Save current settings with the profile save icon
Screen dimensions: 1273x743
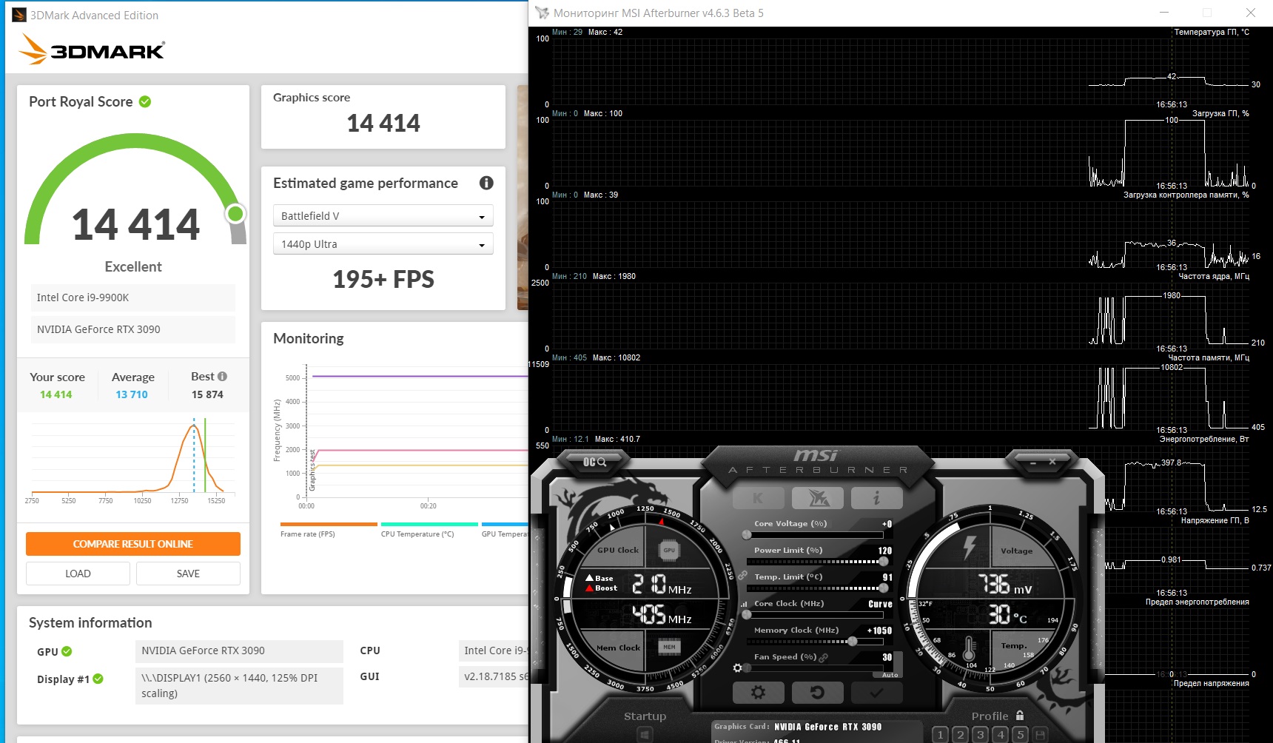[x=1040, y=734]
